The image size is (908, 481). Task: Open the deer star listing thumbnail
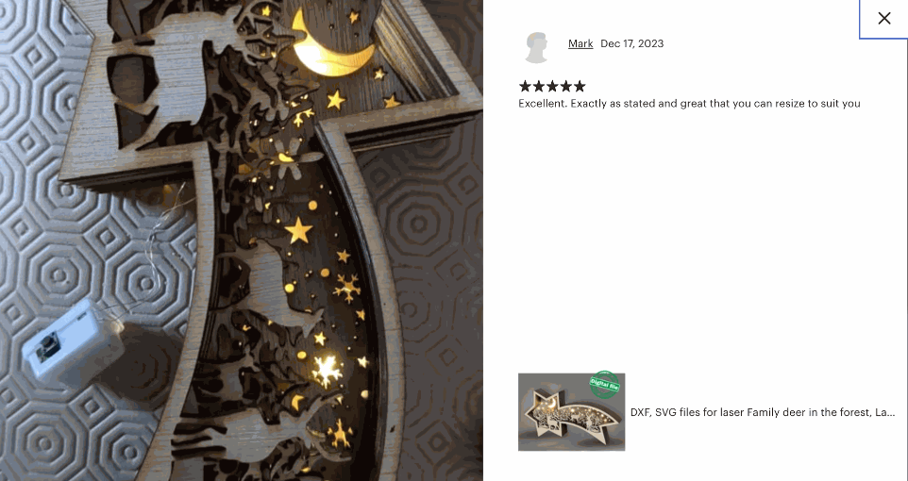click(572, 412)
